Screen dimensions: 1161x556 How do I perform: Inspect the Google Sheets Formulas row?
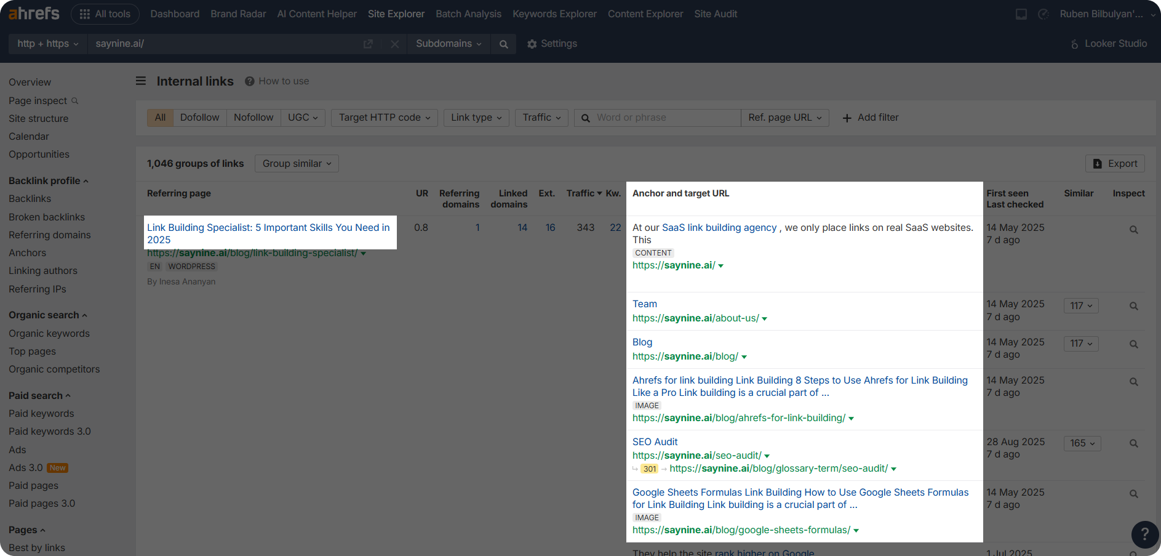point(1133,494)
